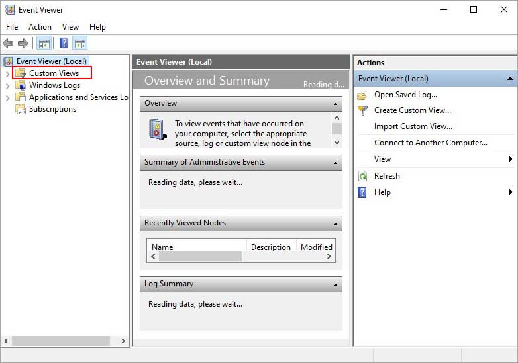Viewport: 518px width, 363px height.
Task: Click Recently Viewed Nodes horizontal scrollbar thumb
Action: 200,256
